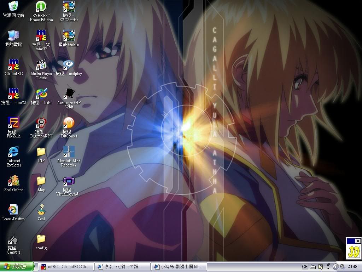
Task: Open the DigimonRPG shortcut
Action: click(41, 123)
